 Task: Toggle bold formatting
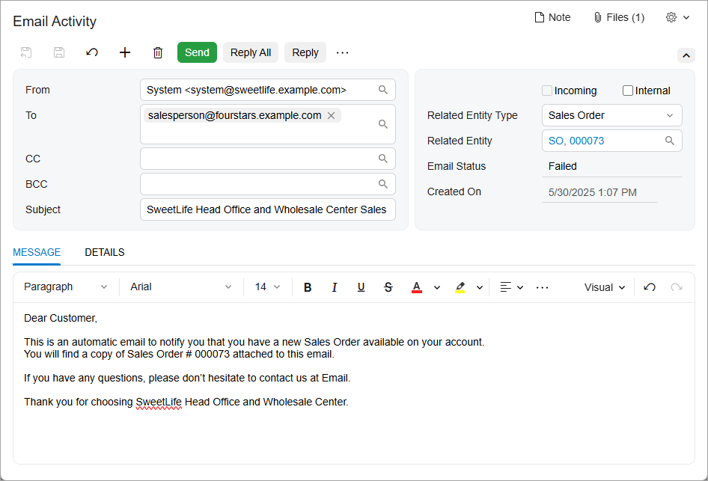308,287
